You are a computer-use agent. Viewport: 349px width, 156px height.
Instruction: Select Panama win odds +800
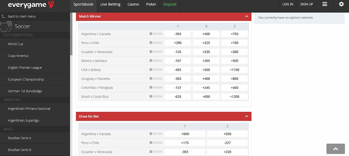tap(235, 79)
